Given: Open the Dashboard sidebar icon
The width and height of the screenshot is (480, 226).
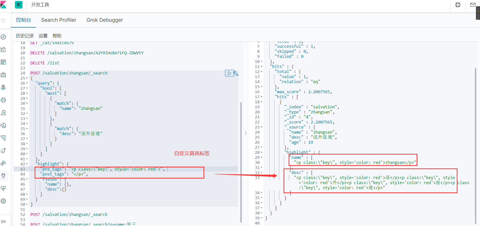Looking at the screenshot, I should [4, 62].
